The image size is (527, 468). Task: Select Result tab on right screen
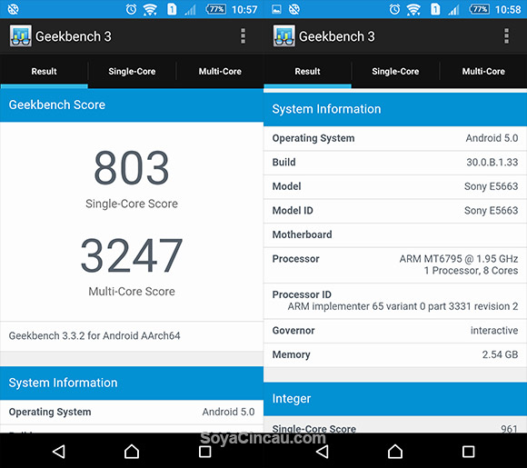coord(307,71)
